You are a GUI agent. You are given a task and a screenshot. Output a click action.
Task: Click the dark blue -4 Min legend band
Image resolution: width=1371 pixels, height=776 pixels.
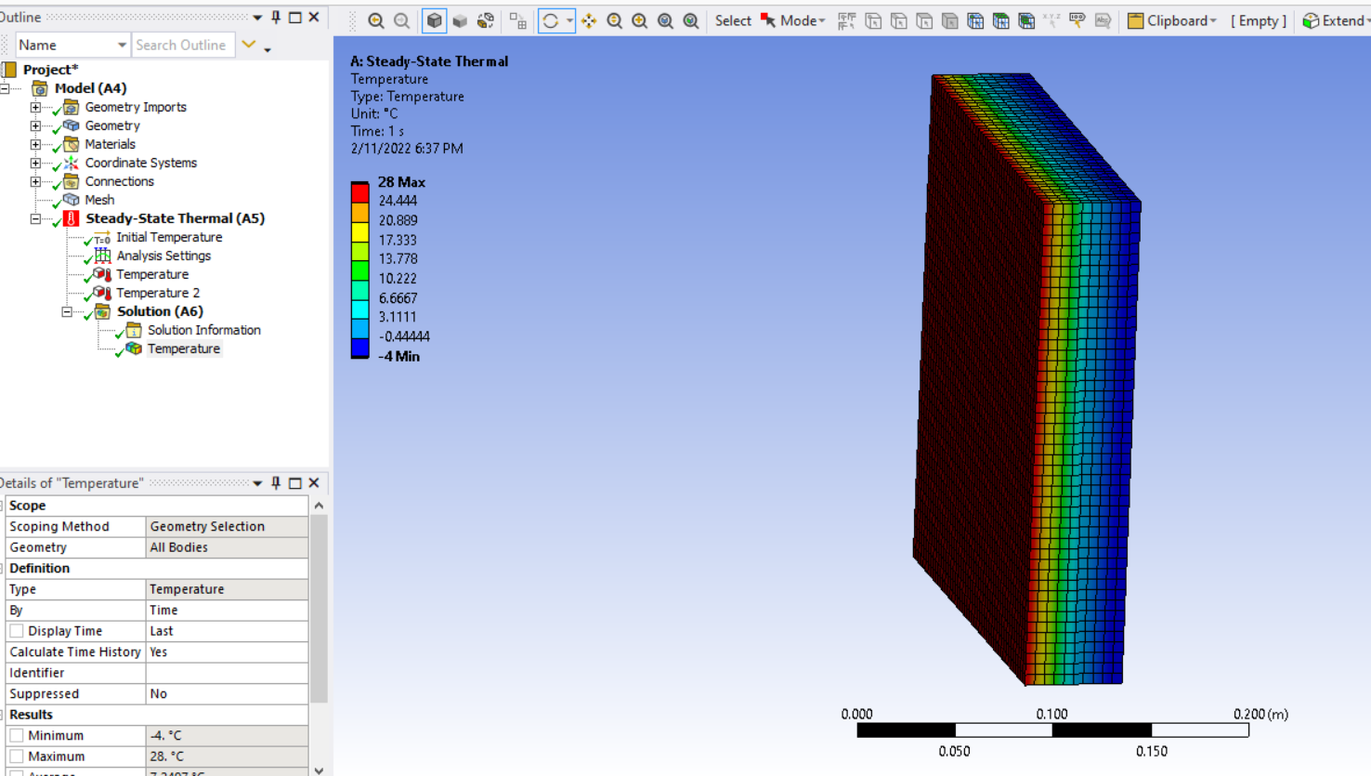[x=359, y=349]
